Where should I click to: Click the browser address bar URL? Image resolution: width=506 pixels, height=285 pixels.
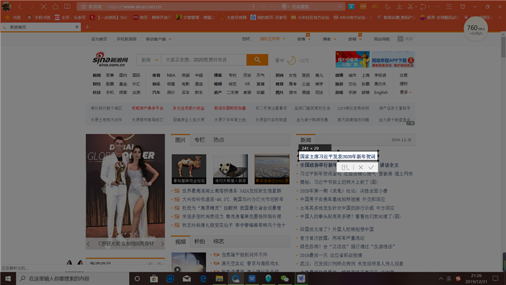click(134, 6)
